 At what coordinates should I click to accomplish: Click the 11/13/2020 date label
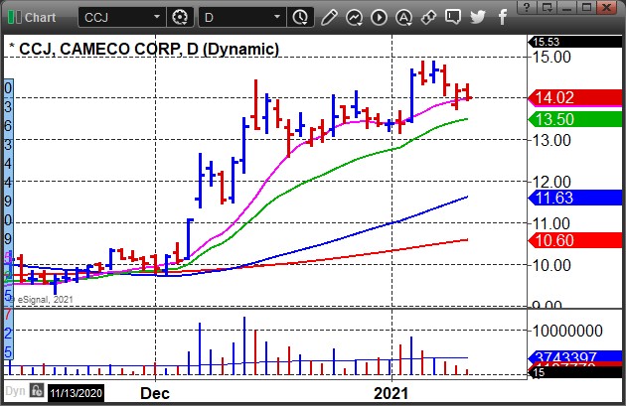pos(76,393)
